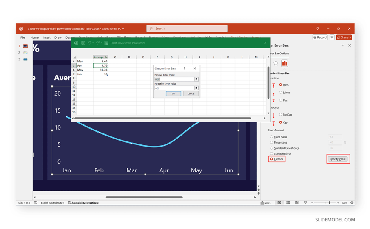Click the undo icon in chart data window

coord(89,43)
